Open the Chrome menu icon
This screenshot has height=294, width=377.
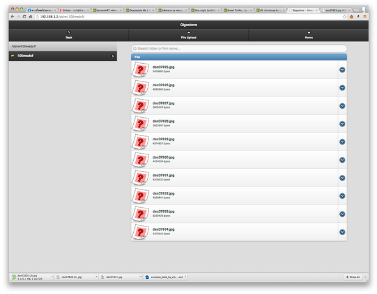tap(365, 16)
